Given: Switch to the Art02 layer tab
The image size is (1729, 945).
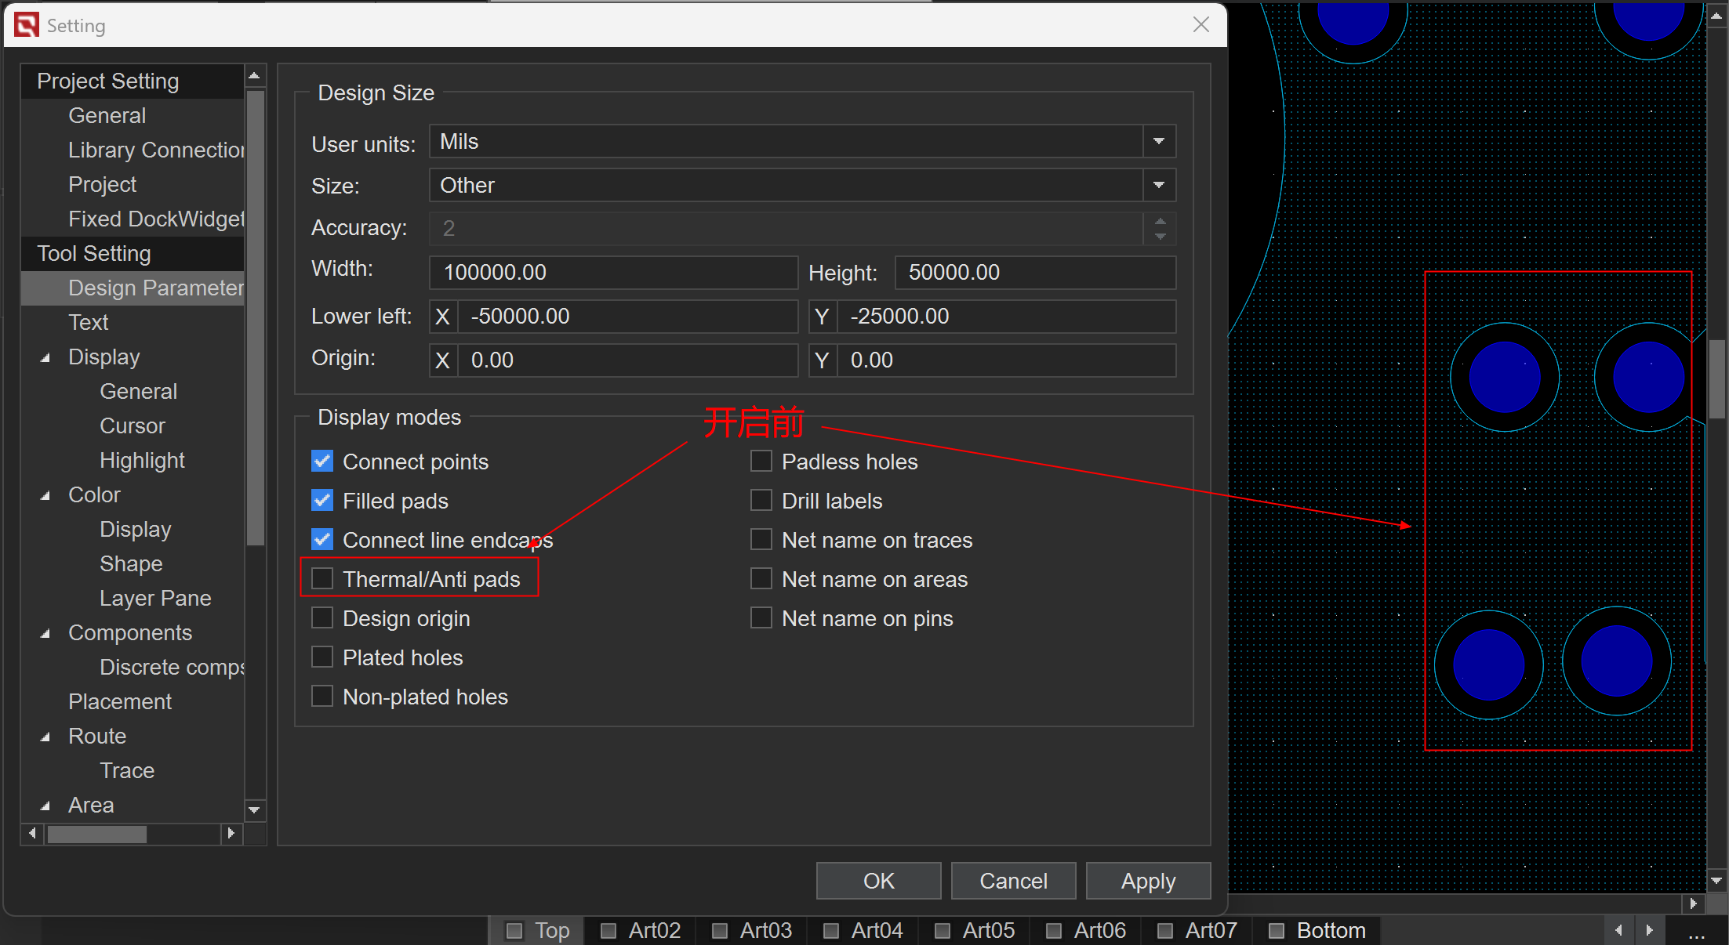Looking at the screenshot, I should click(654, 931).
